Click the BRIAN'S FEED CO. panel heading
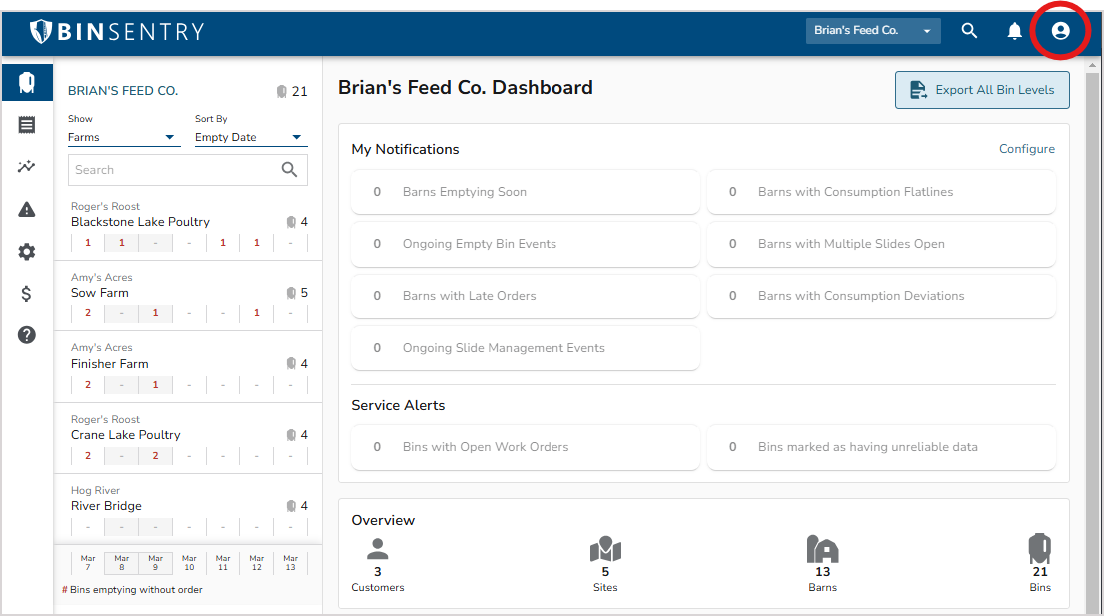 [x=123, y=91]
